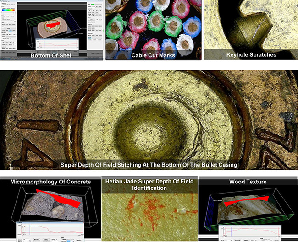This screenshot has height=242, width=298.
Task: Click the blue cursor line in concrete profile
Action: click(x=29, y=229)
